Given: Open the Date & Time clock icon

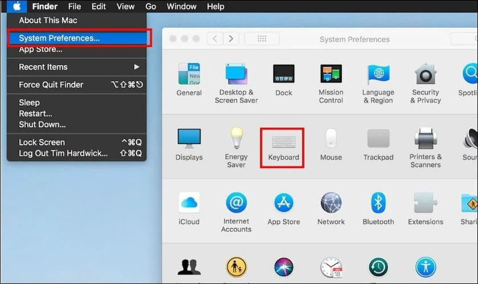Looking at the screenshot, I should click(x=331, y=268).
